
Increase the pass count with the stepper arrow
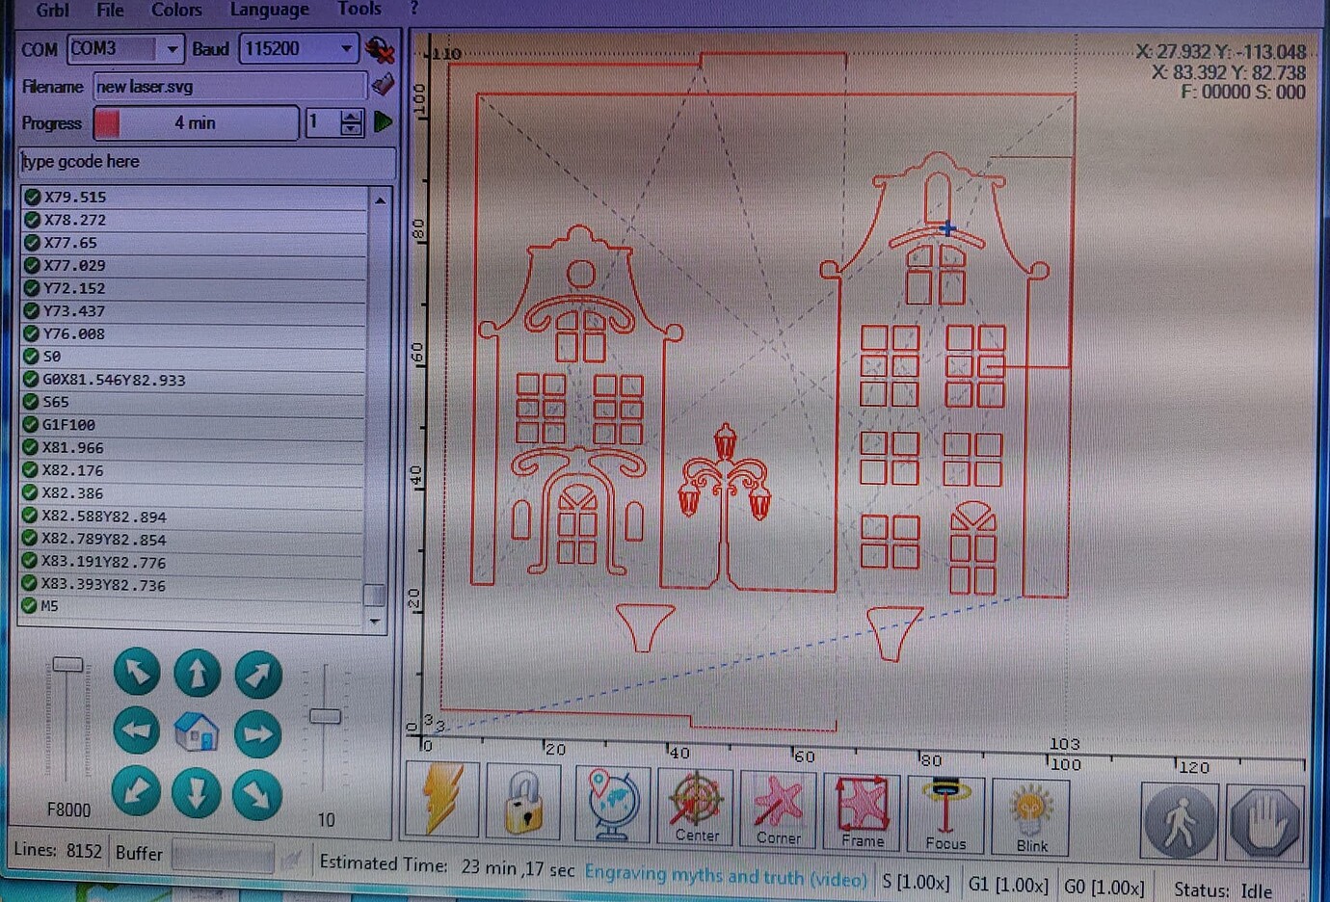pyautogui.click(x=350, y=117)
